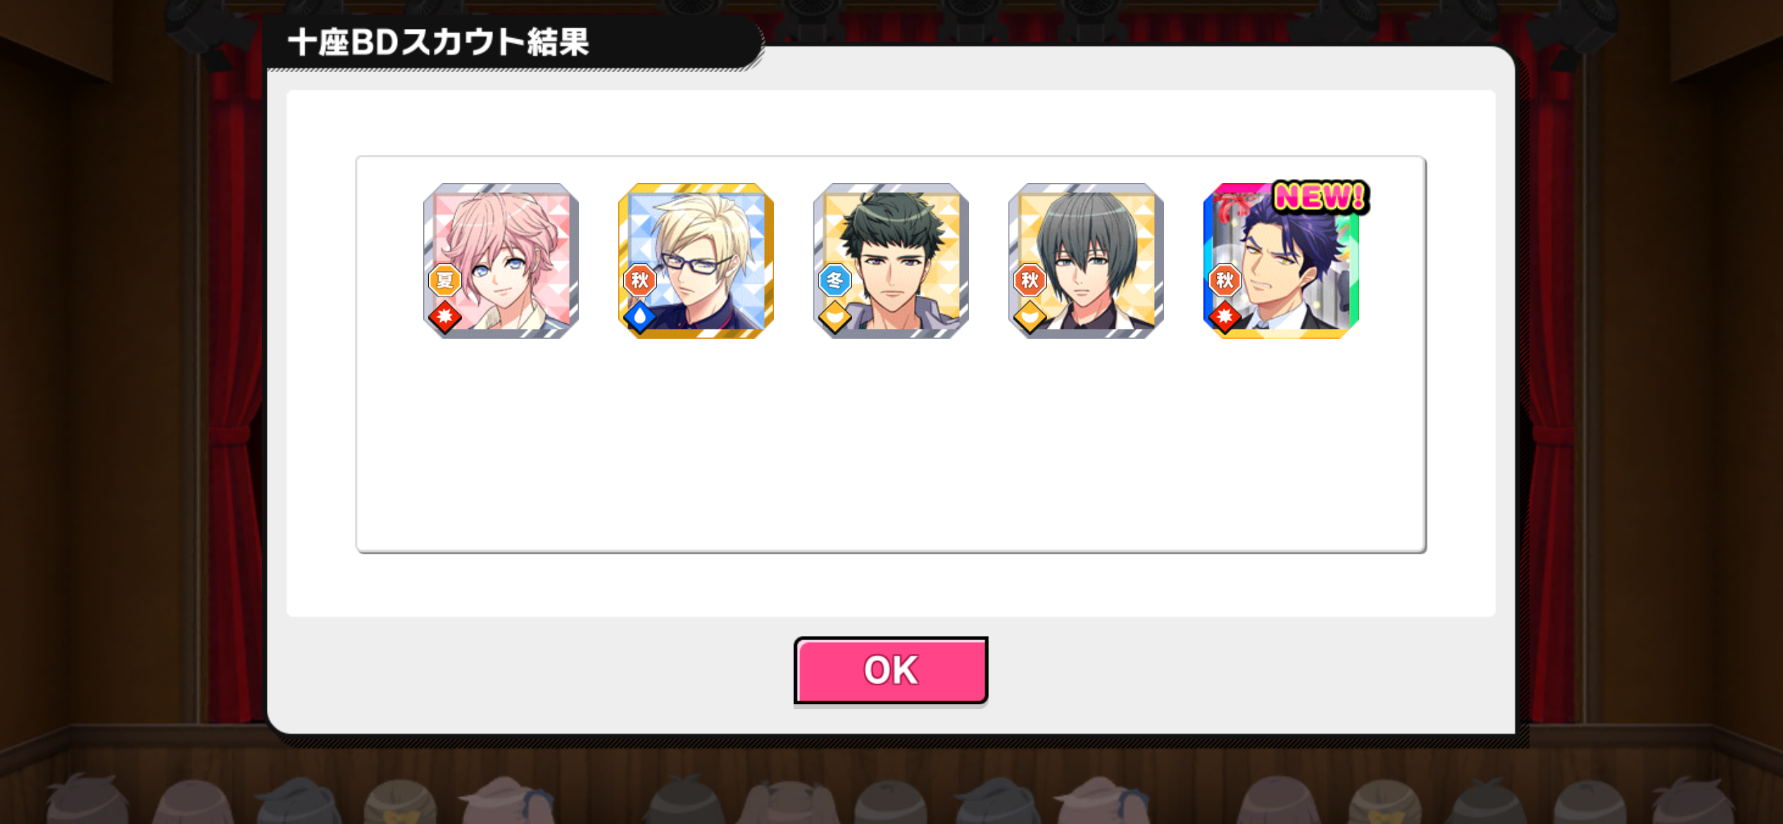Viewport: 1783px width, 824px height.
Task: Click red burst attribute icon on NEW card
Action: pos(1225,317)
